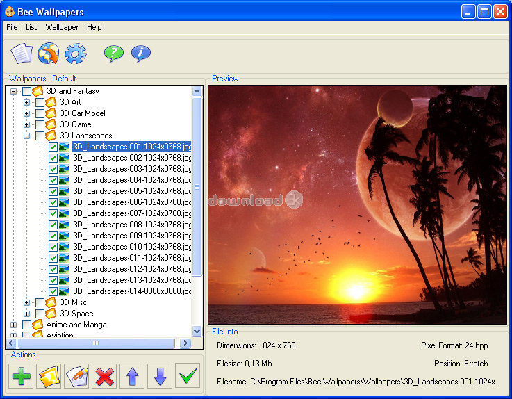Expand the 3D Game tree node
This screenshot has width=512, height=399.
pyautogui.click(x=27, y=124)
